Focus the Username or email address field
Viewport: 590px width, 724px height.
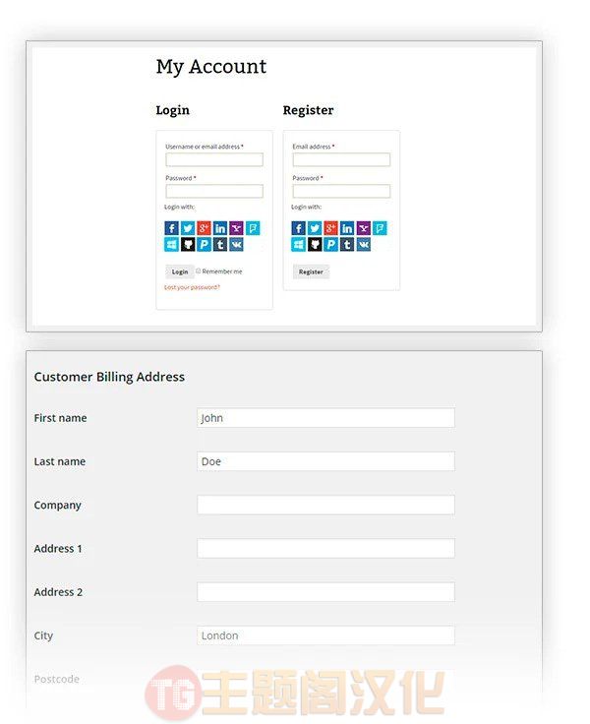coord(214,159)
